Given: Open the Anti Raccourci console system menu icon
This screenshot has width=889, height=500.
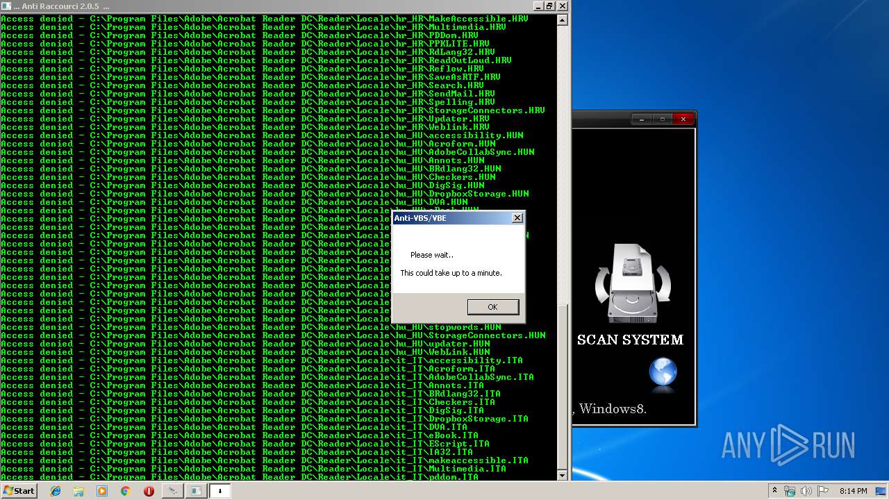Looking at the screenshot, I should click(6, 6).
